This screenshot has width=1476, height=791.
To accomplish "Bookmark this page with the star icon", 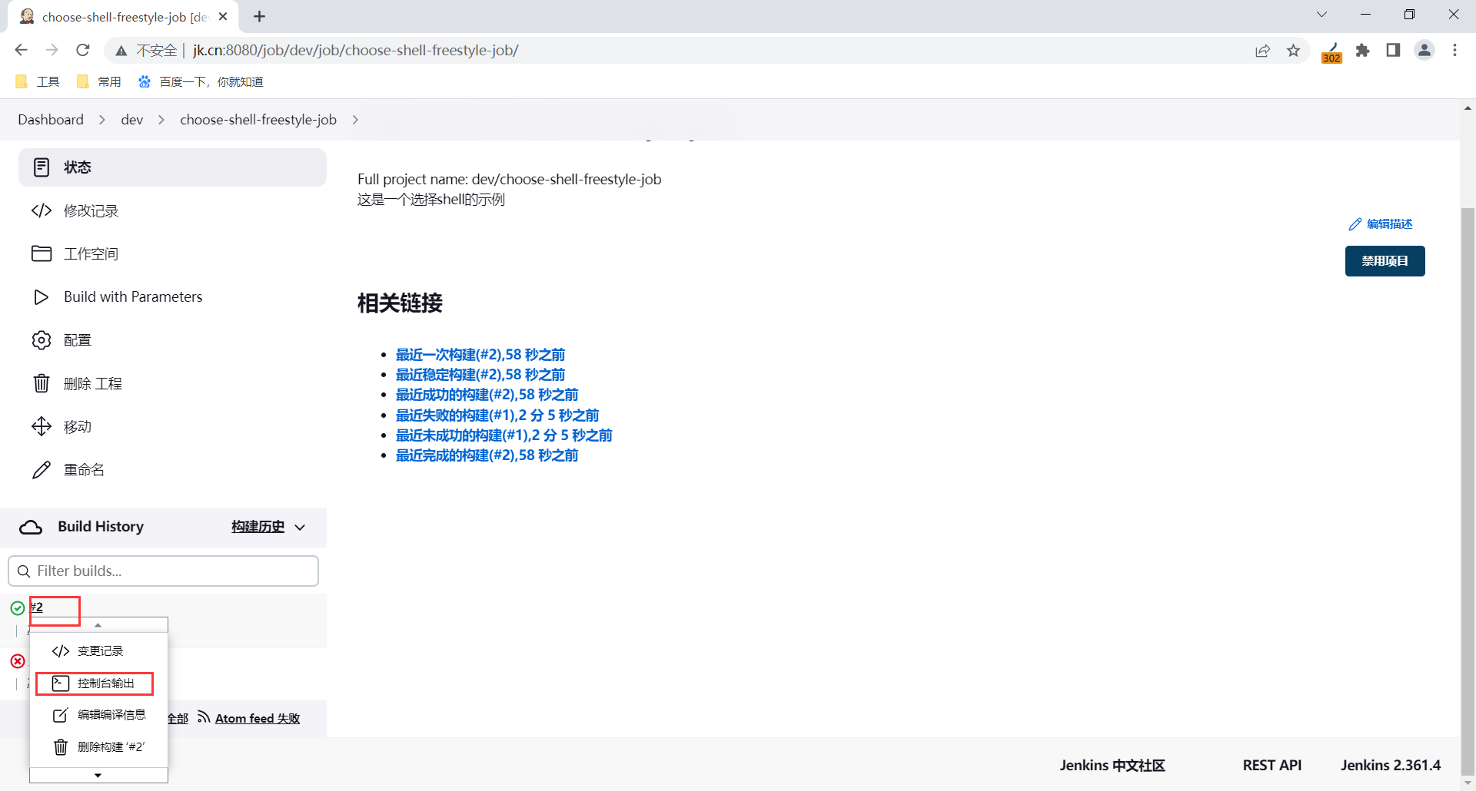I will tap(1294, 50).
